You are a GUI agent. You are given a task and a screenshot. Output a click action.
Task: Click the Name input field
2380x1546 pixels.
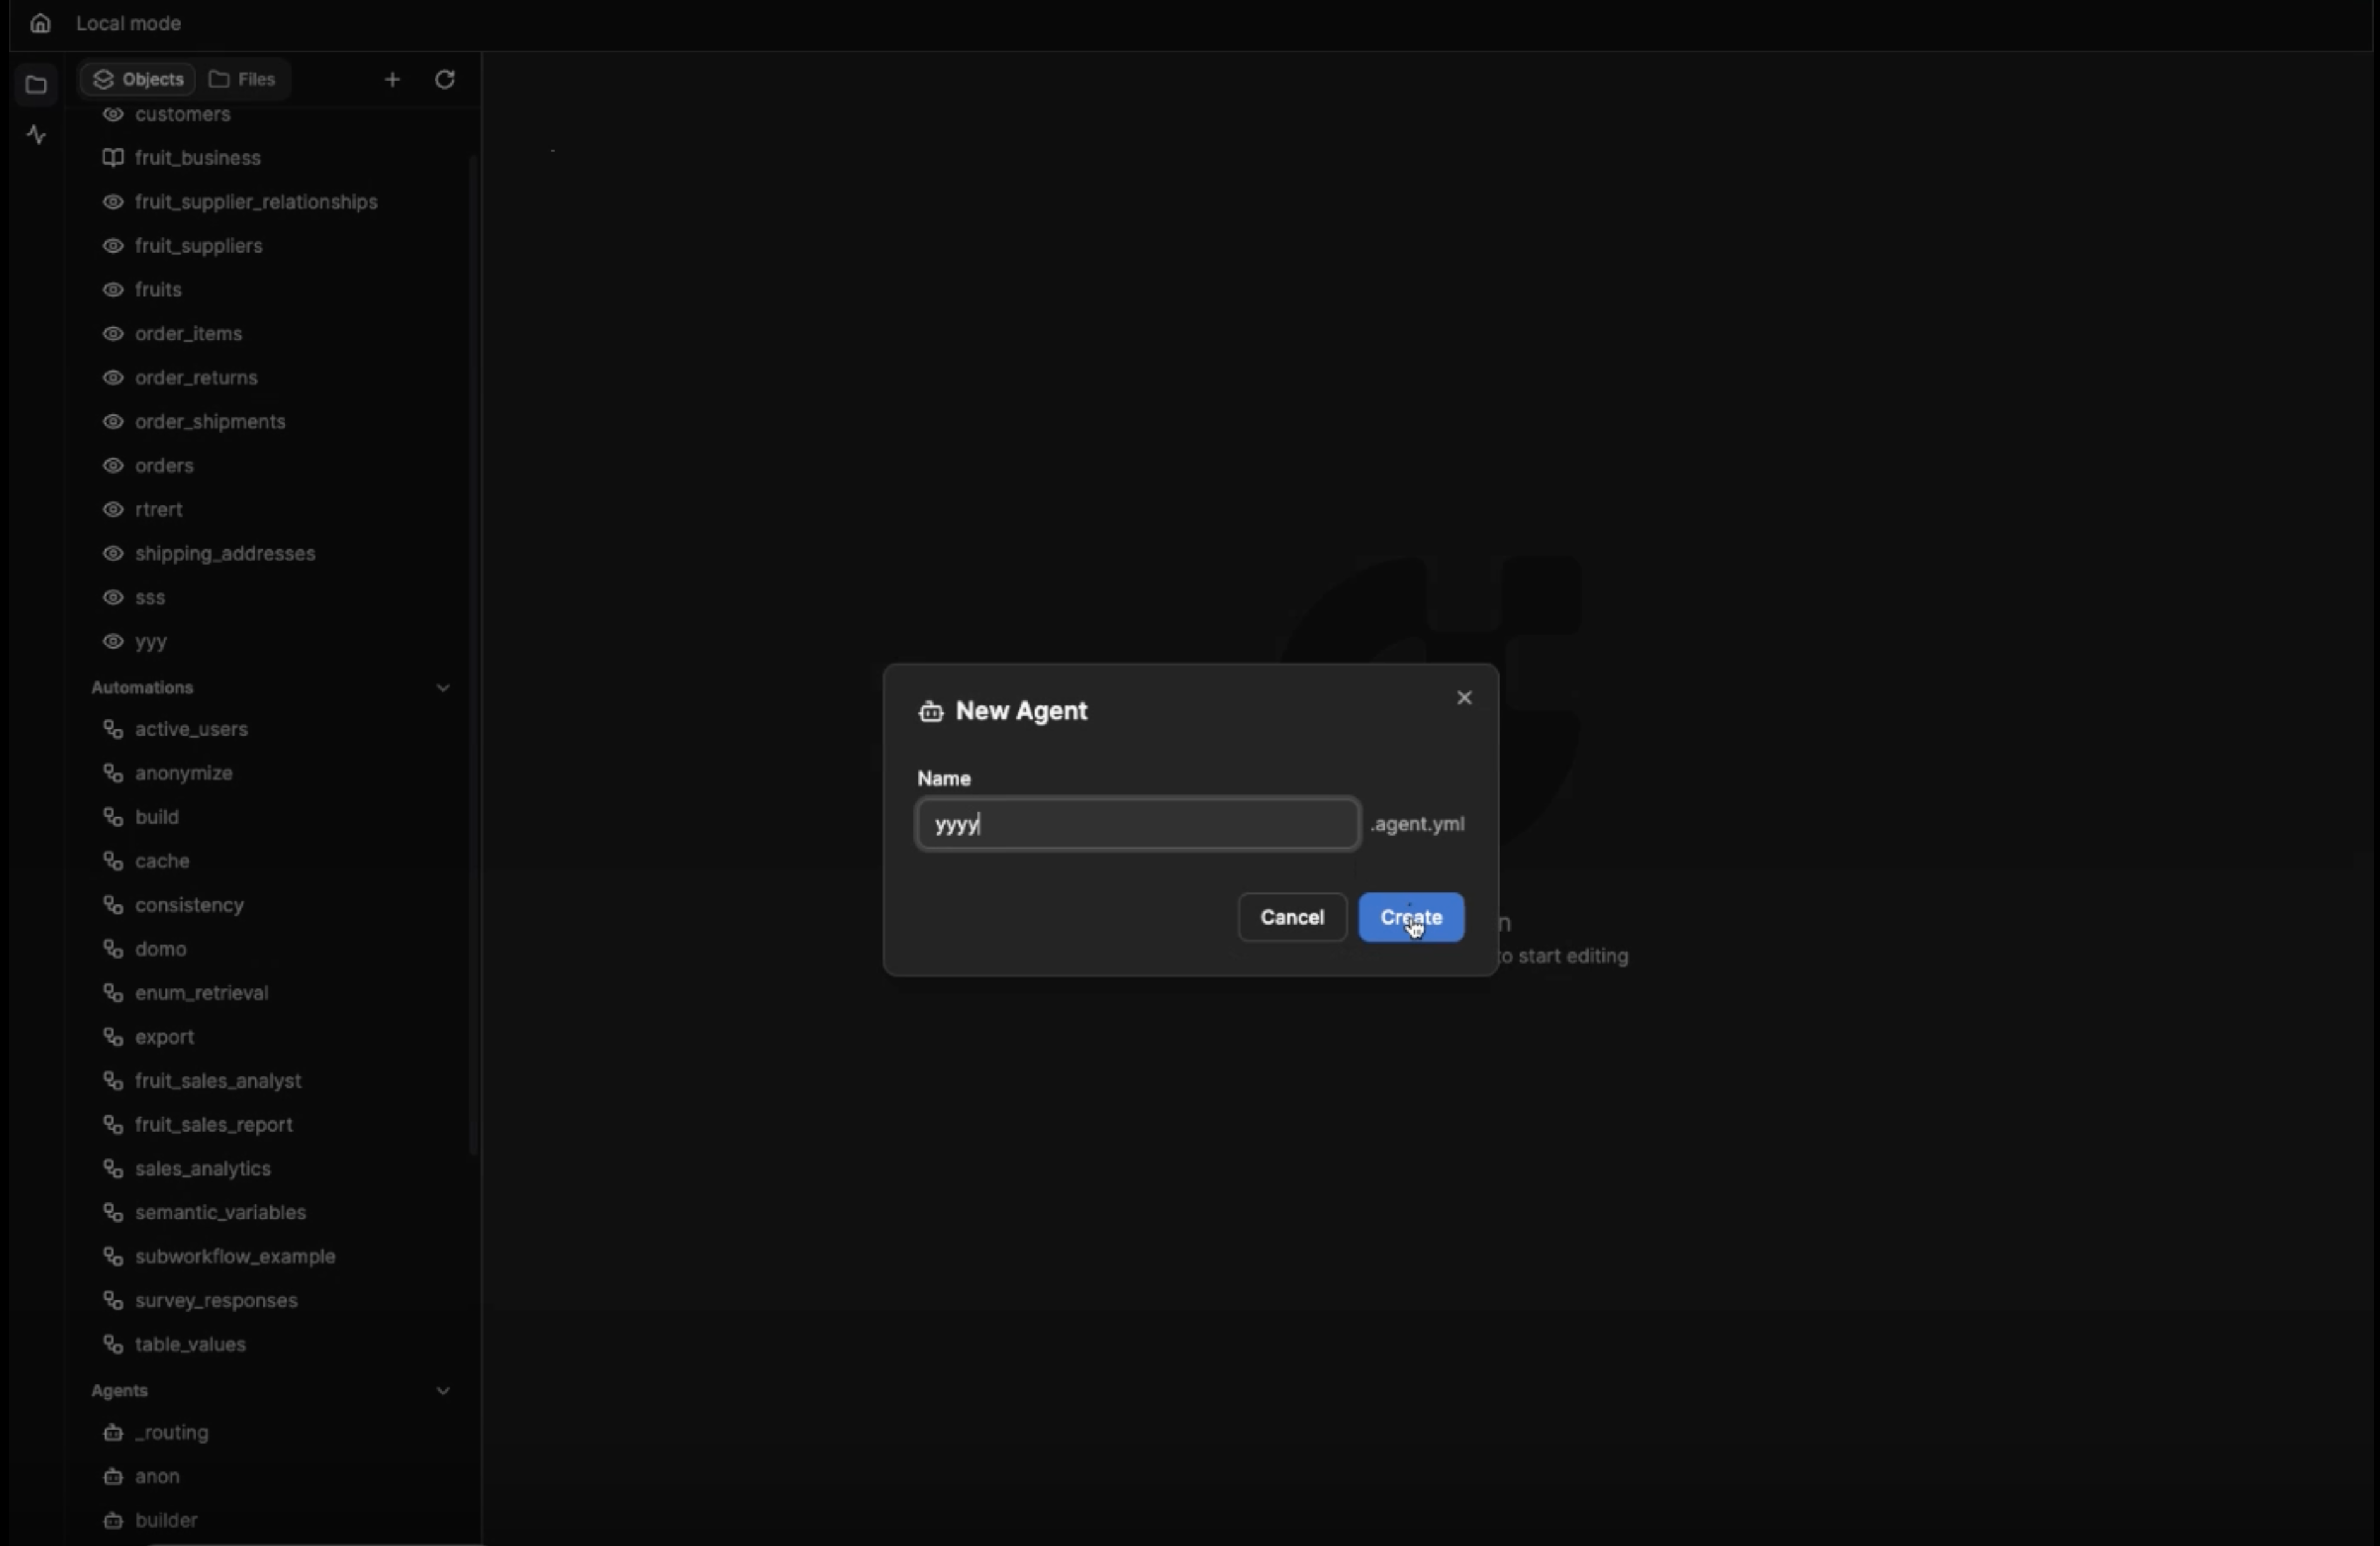click(x=1137, y=824)
